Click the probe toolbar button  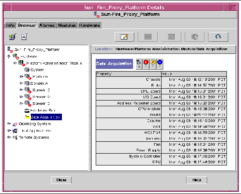coord(194,37)
